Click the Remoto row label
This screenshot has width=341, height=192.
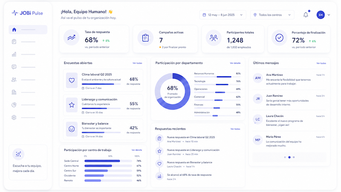click(68, 180)
